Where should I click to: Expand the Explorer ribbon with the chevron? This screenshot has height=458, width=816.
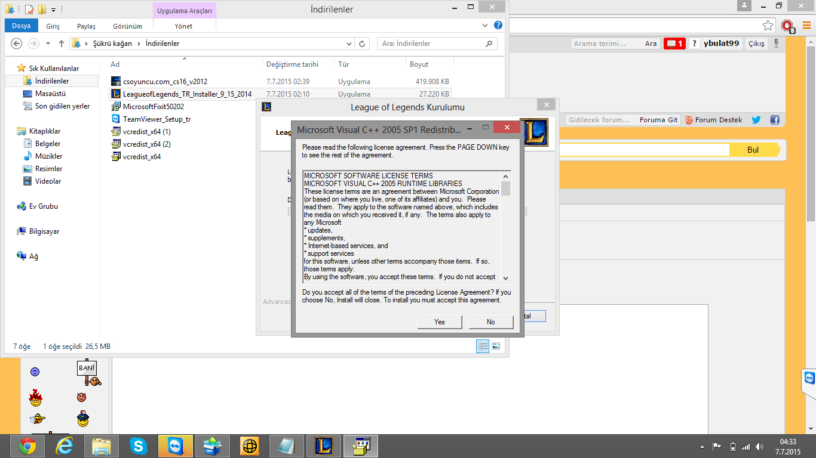pos(485,26)
